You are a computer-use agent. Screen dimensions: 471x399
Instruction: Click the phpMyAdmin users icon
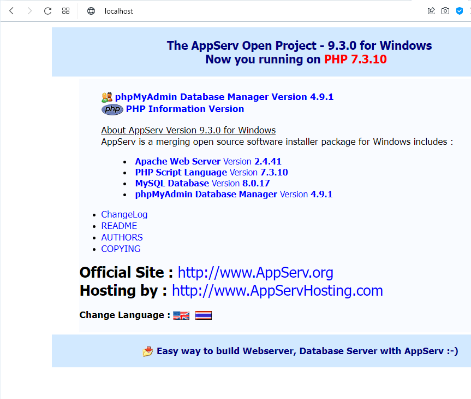tap(107, 97)
